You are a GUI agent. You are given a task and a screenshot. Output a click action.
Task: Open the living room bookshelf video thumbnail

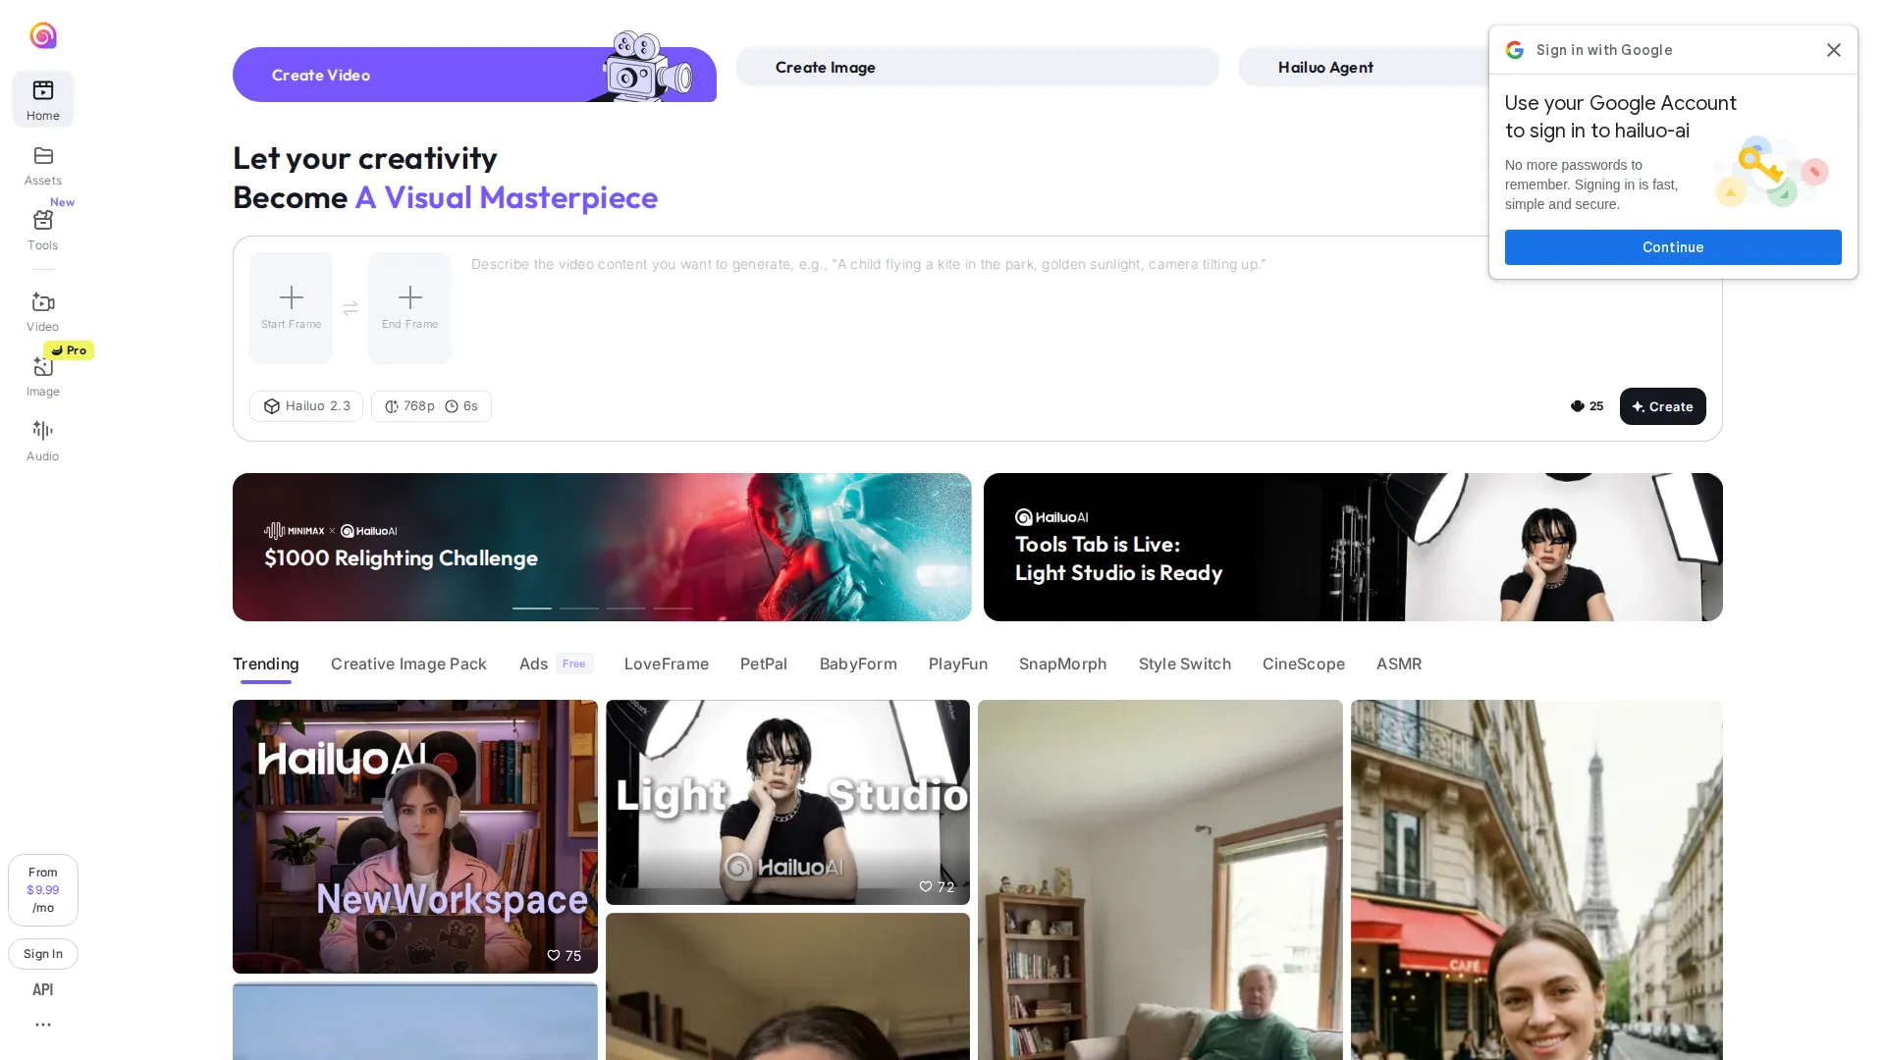(1160, 880)
